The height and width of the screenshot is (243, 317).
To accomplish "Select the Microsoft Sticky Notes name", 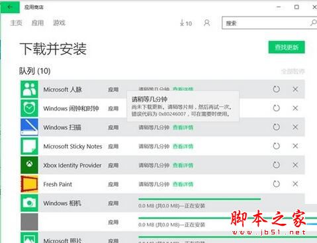I will 73,146.
